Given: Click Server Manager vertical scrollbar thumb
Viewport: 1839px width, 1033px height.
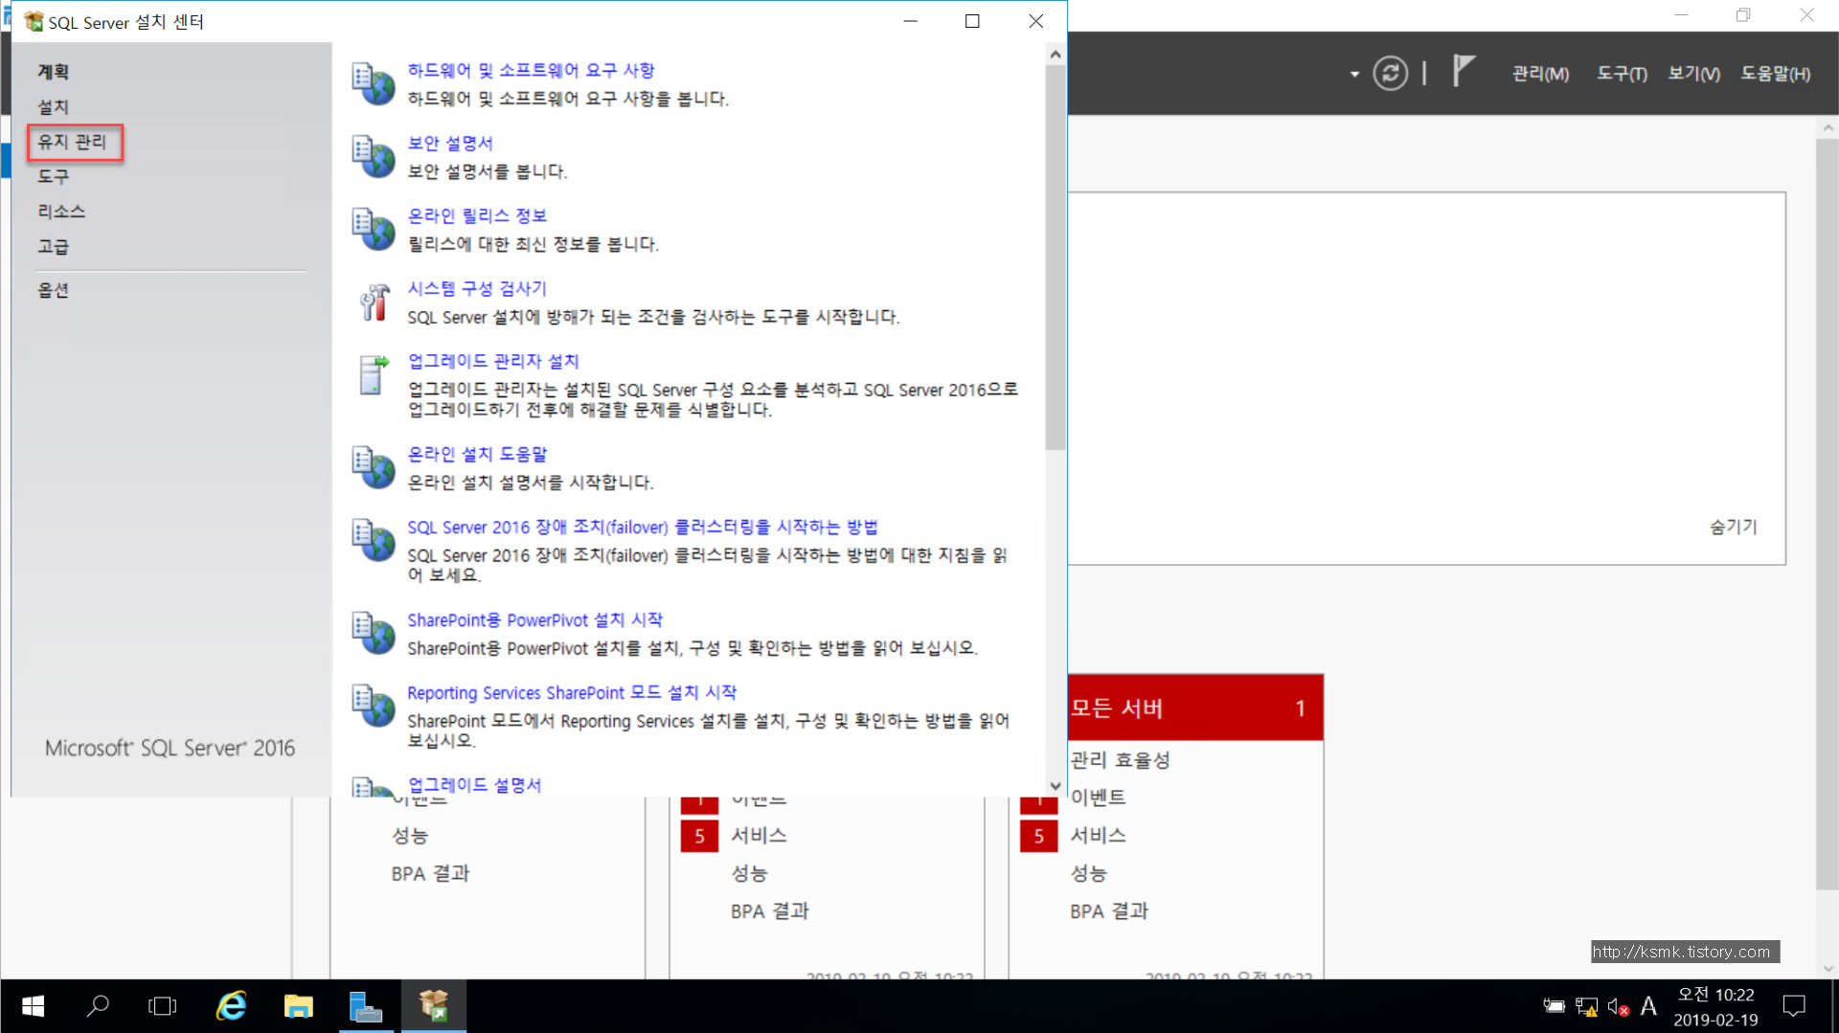Looking at the screenshot, I should 1827,514.
